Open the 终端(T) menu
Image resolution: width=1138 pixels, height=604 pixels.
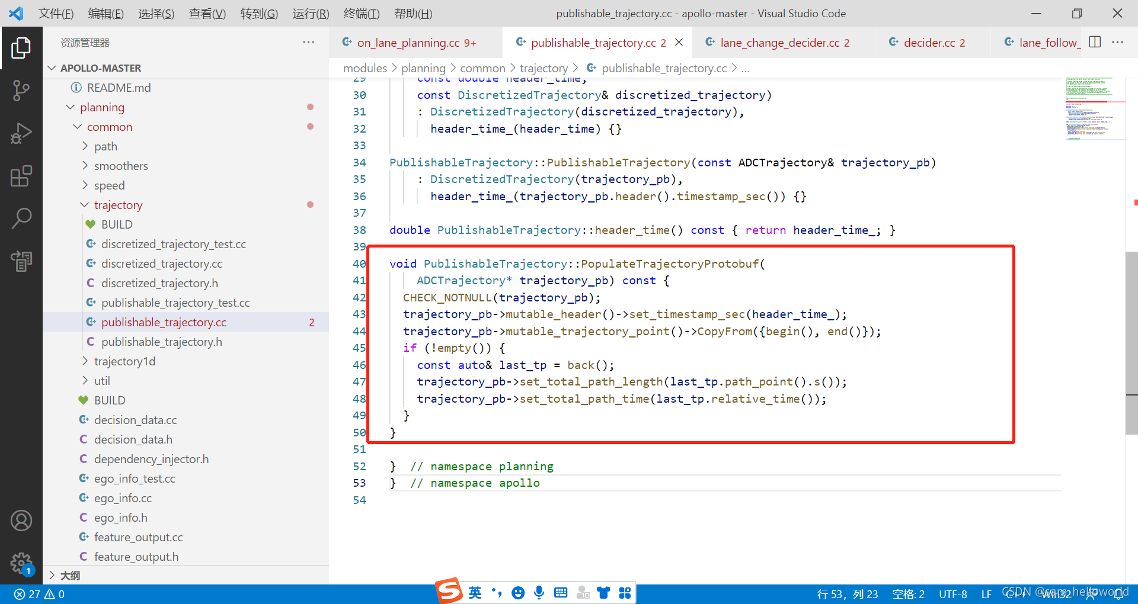[362, 13]
